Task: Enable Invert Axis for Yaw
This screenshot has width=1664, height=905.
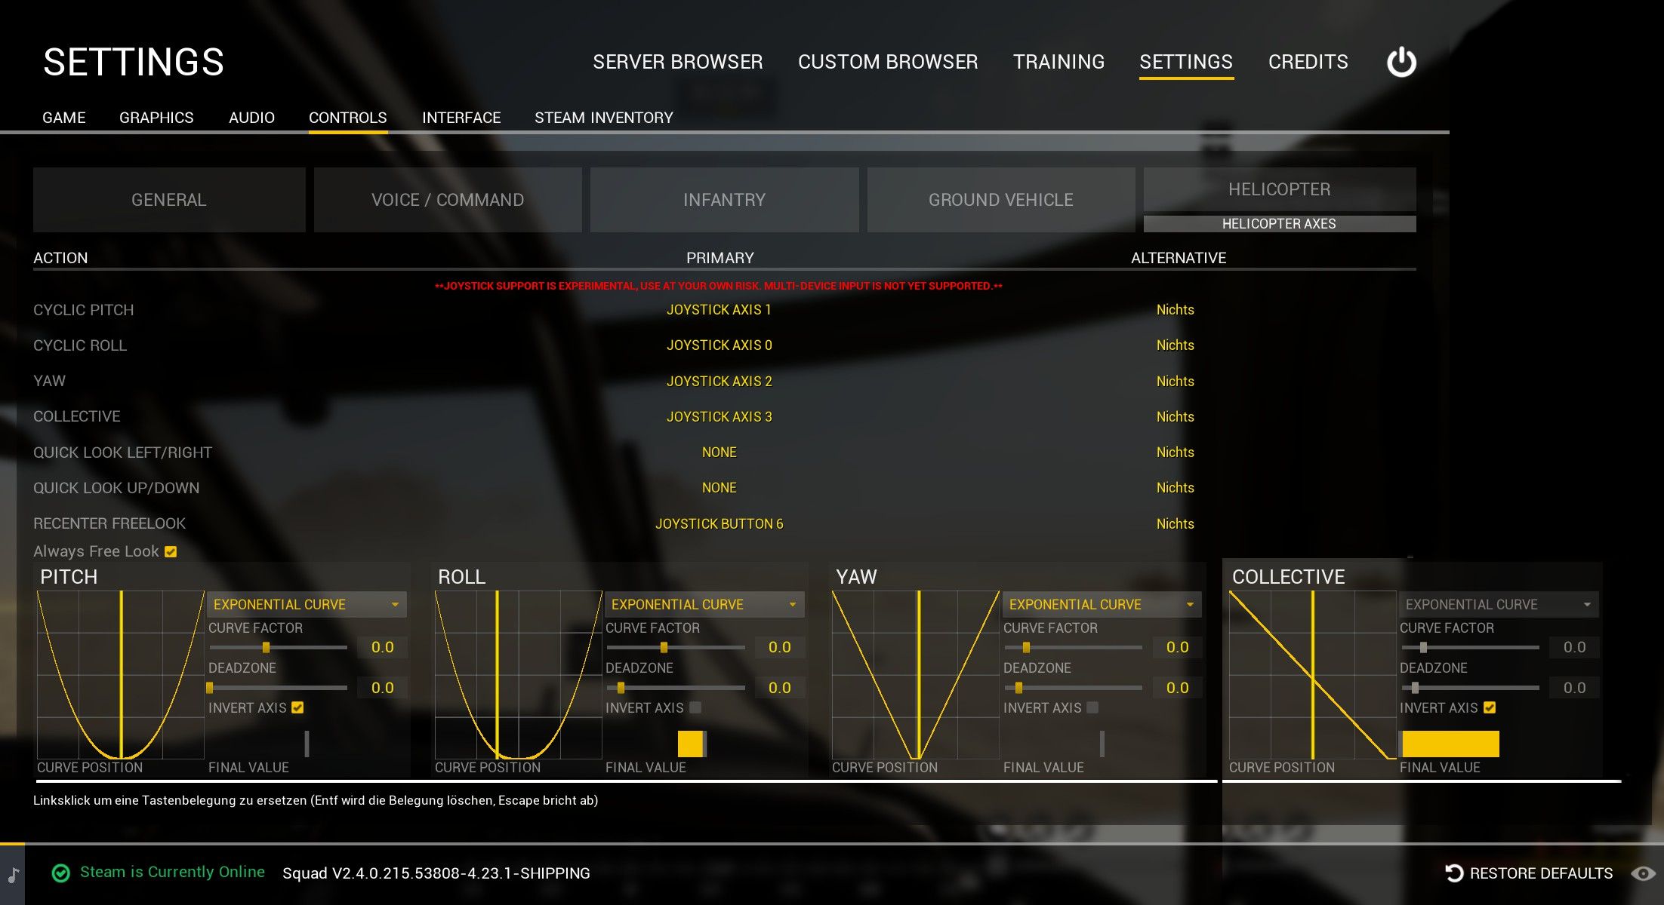Action: 1092,707
